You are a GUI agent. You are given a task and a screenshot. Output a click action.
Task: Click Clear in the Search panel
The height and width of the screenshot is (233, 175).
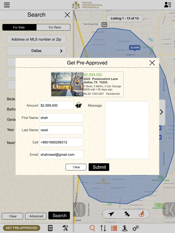click(x=12, y=216)
